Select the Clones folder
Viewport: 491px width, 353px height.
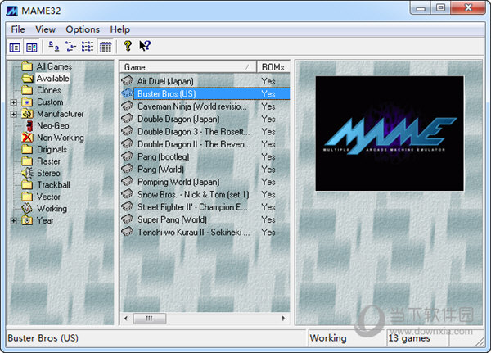click(49, 90)
